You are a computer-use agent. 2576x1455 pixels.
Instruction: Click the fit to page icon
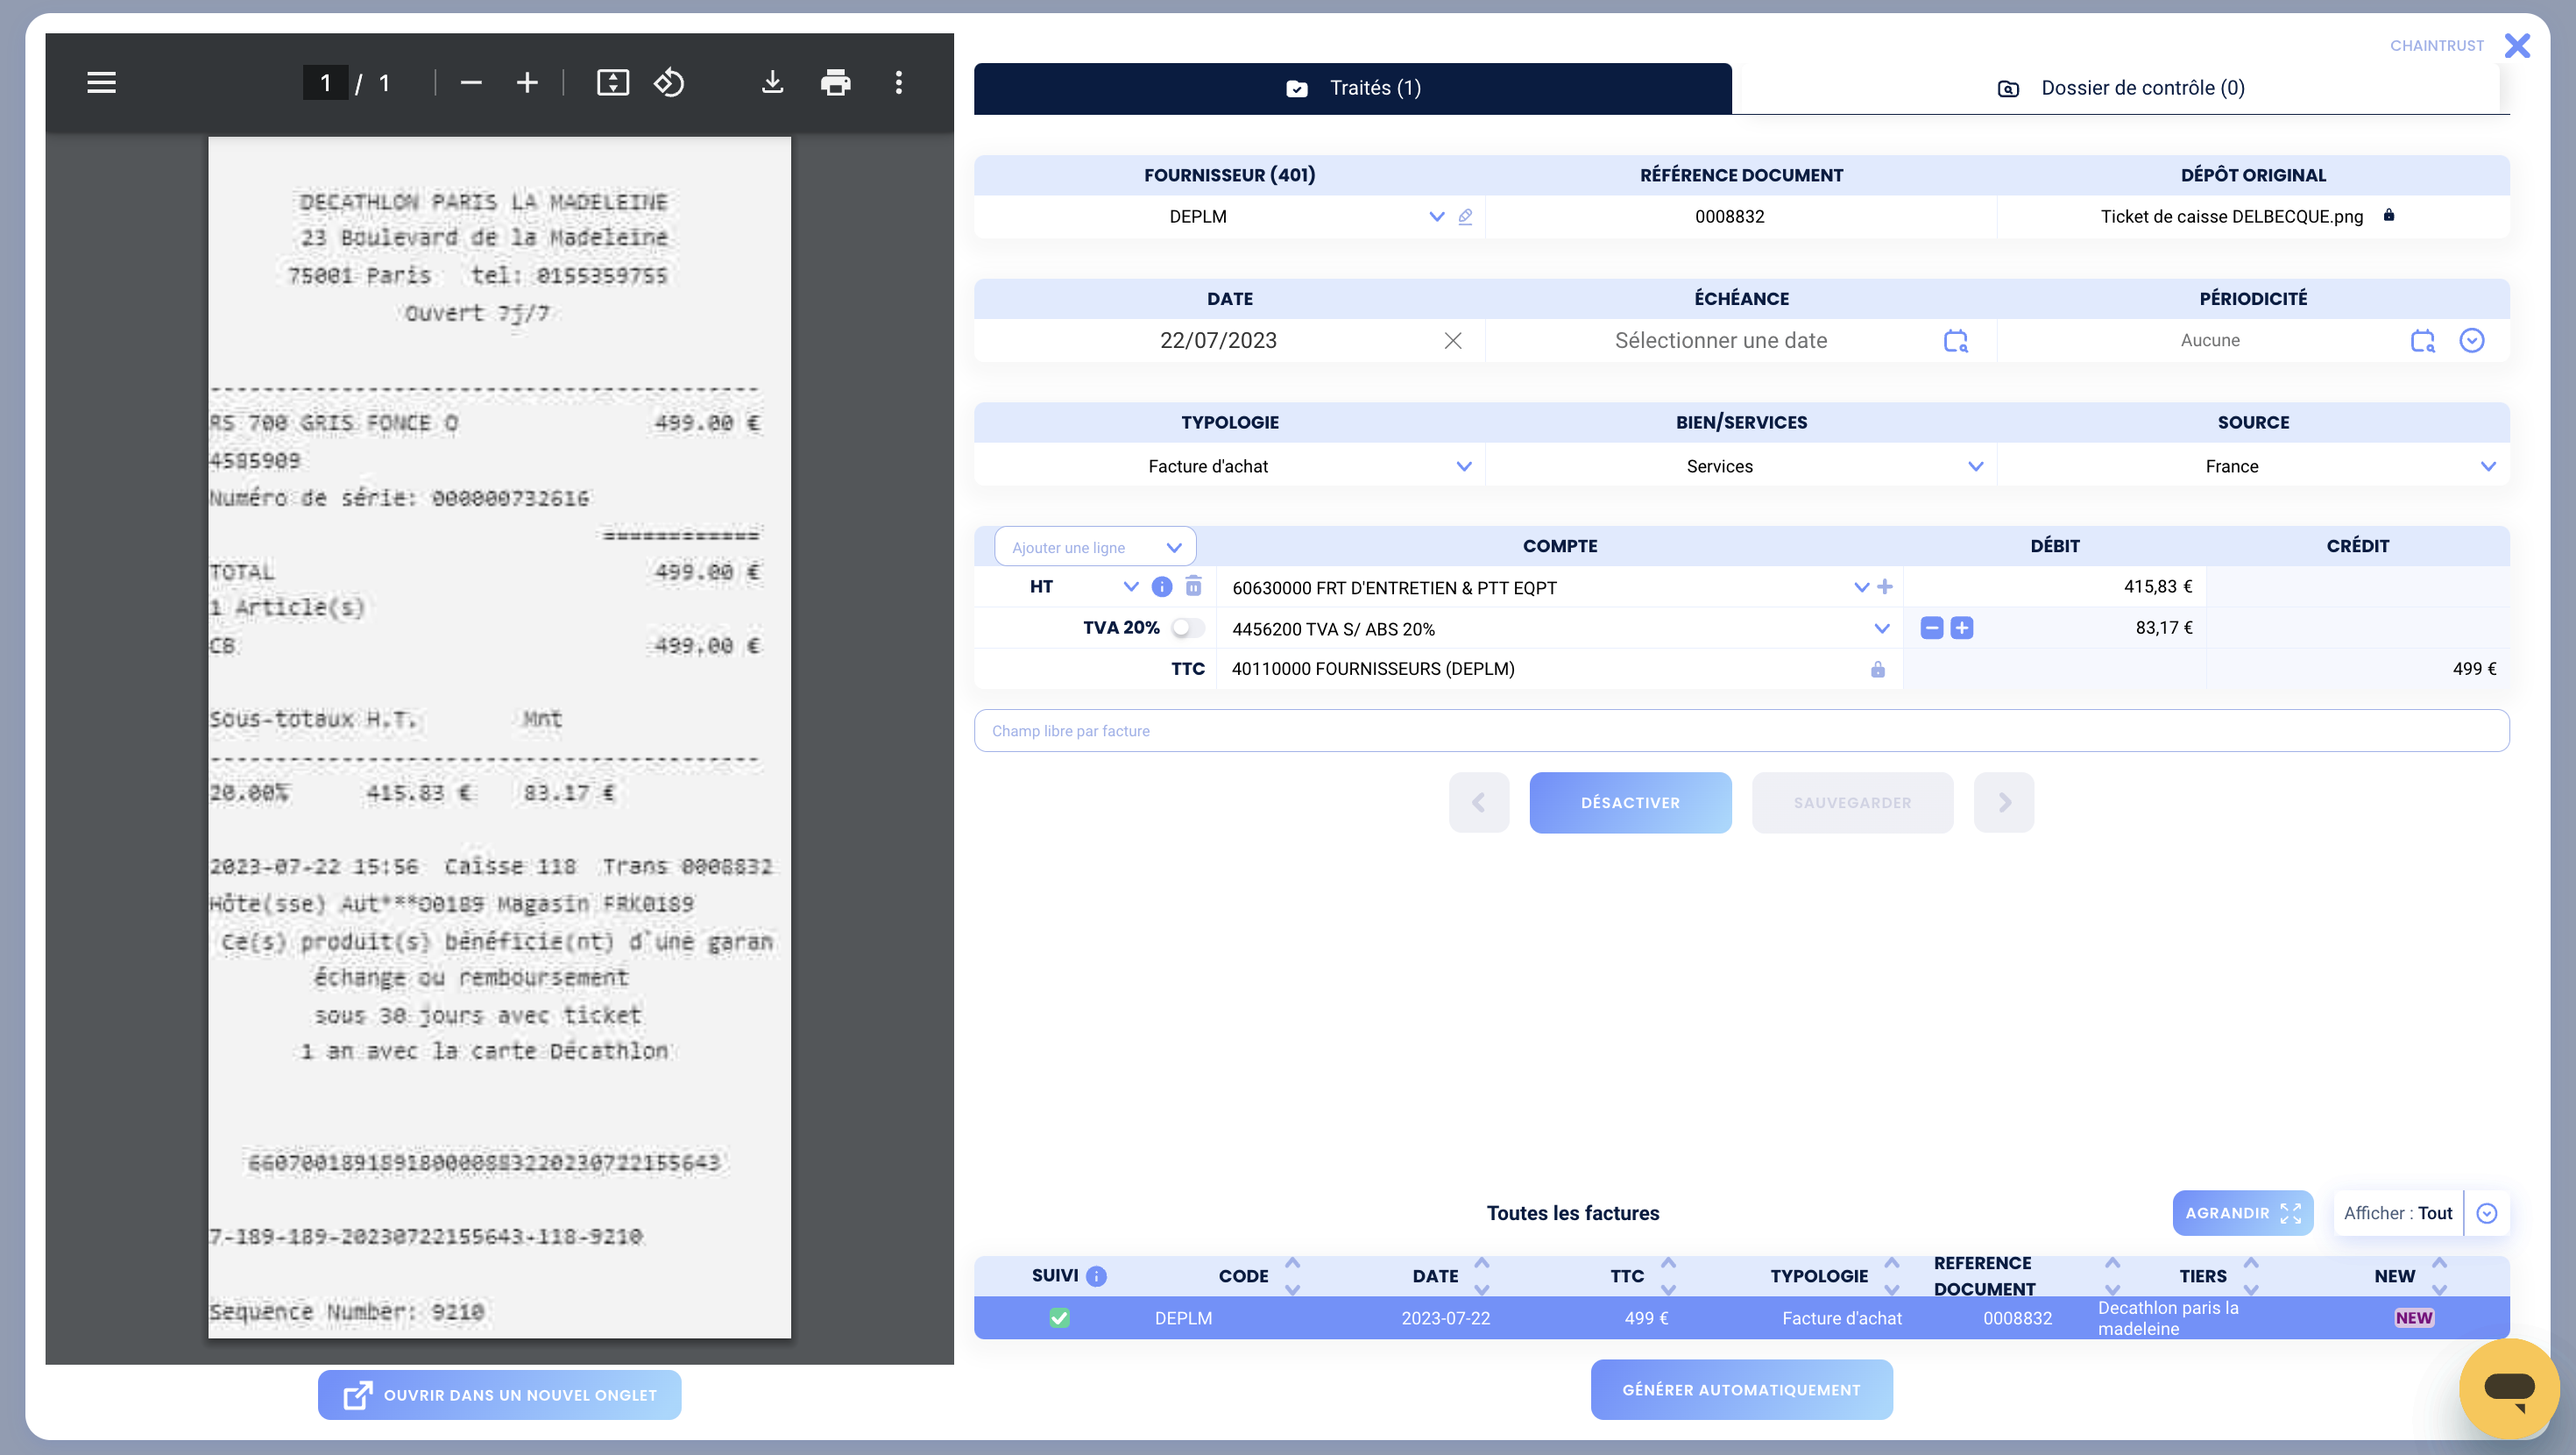click(613, 83)
